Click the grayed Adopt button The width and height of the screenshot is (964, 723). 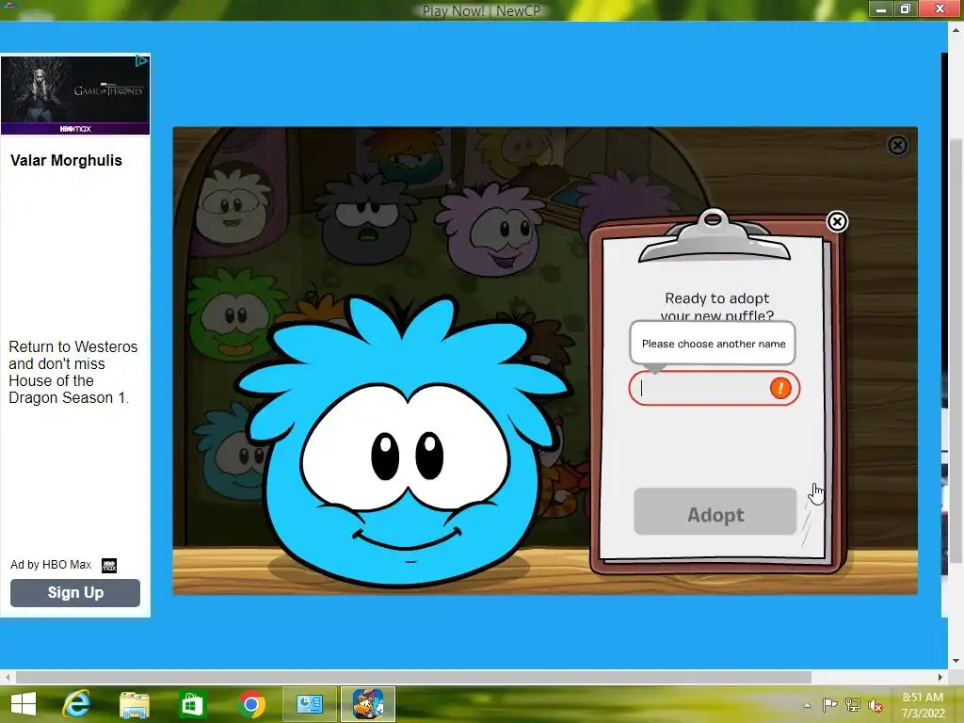pos(715,511)
